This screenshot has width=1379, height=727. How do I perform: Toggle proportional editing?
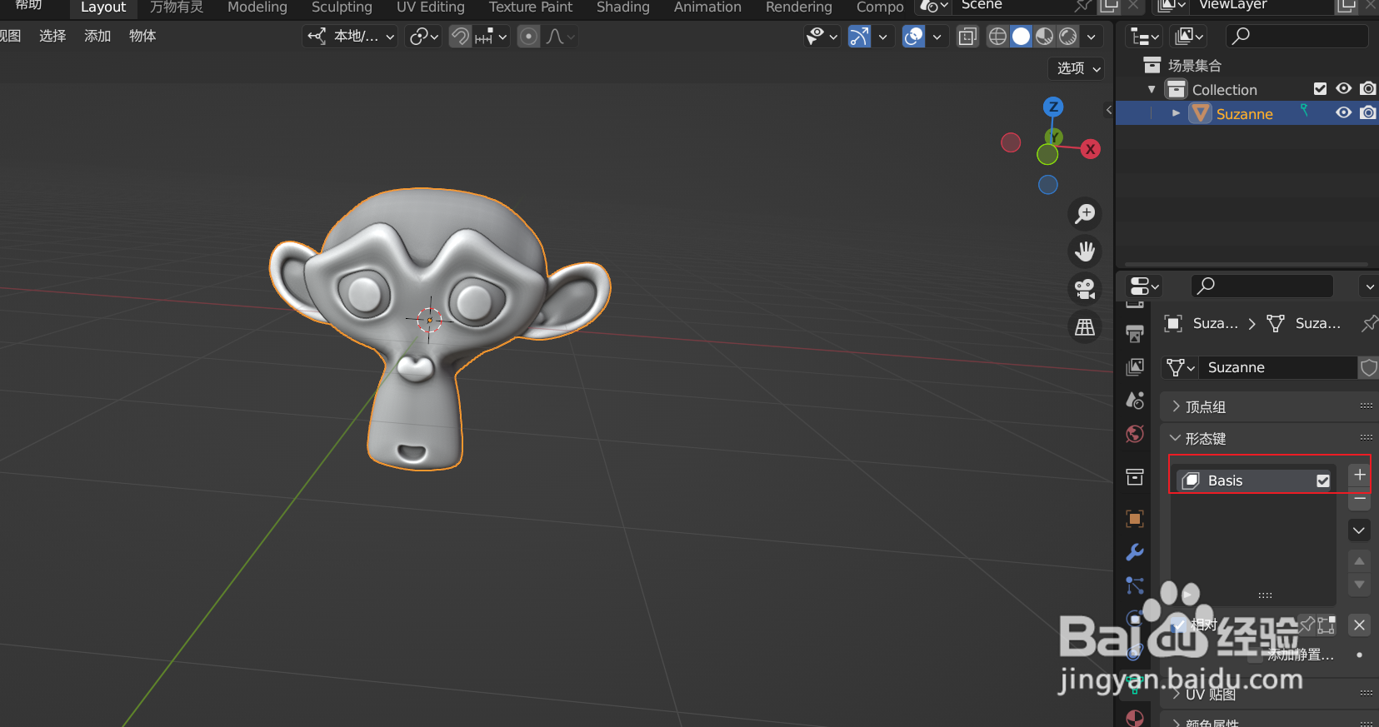[x=528, y=37]
